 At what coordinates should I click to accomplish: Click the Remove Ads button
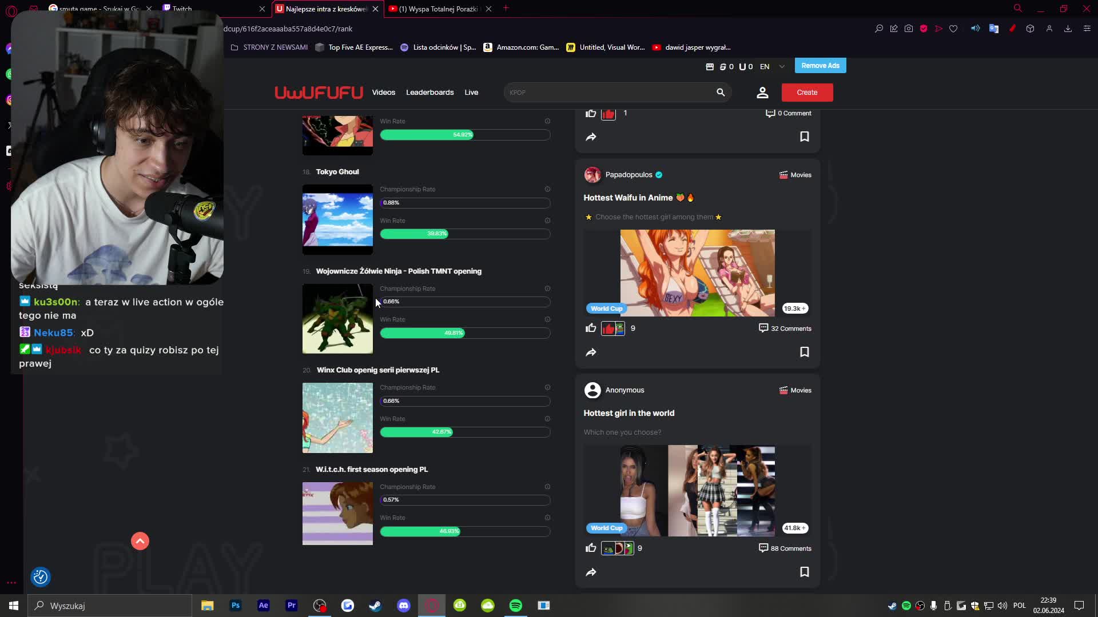[x=821, y=66]
